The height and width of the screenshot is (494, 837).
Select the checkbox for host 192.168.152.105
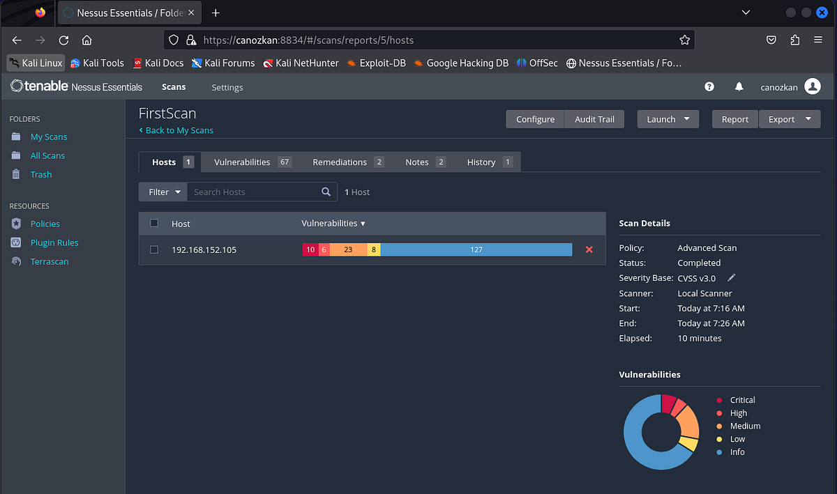[x=154, y=249]
